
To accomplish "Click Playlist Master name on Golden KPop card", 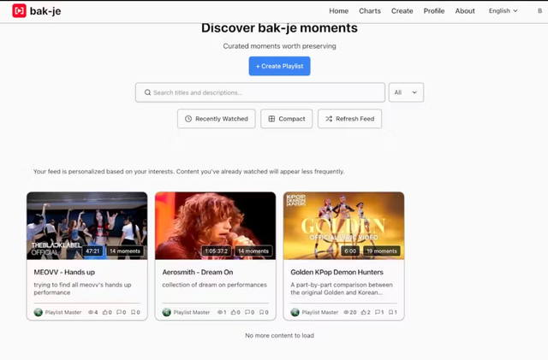I will [x=319, y=312].
